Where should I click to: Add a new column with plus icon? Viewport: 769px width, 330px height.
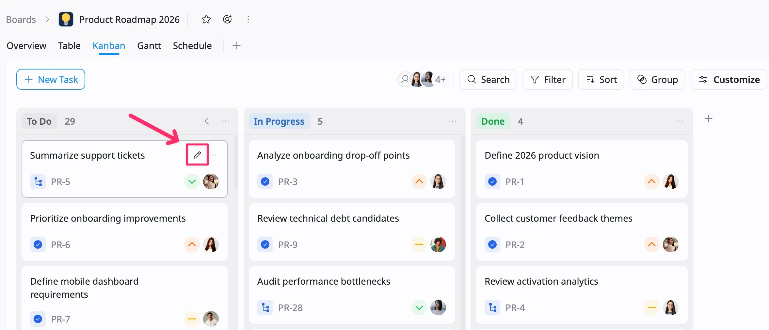(x=708, y=118)
